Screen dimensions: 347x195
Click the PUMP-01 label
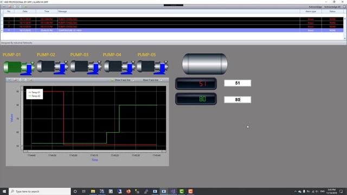click(x=12, y=55)
